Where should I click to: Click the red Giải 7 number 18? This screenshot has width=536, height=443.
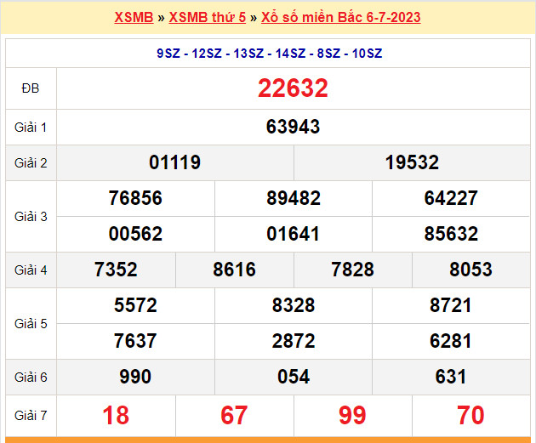tap(116, 415)
